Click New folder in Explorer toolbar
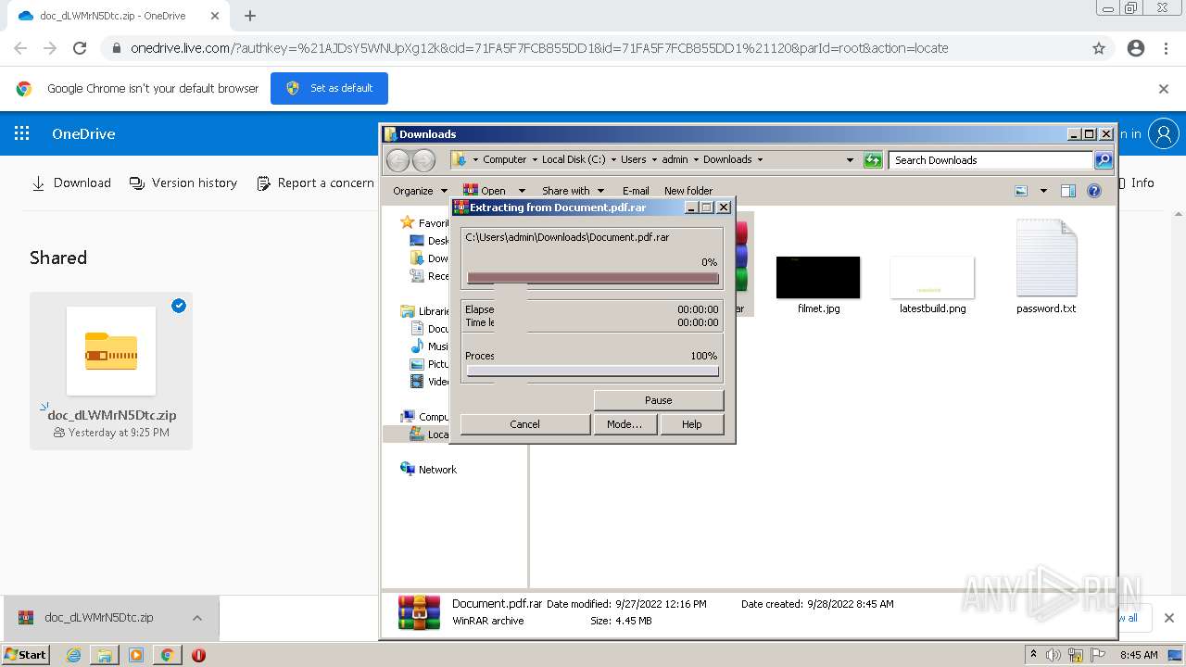This screenshot has width=1186, height=667. tap(688, 191)
